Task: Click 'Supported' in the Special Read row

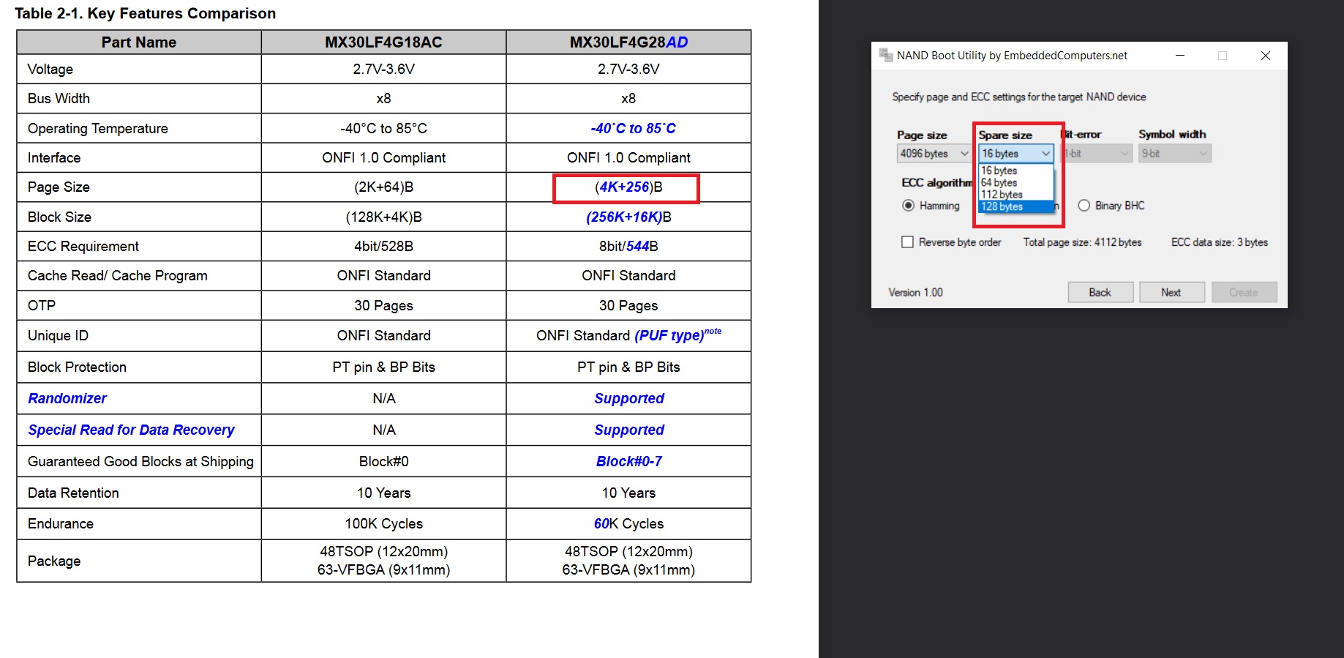Action: 629,430
